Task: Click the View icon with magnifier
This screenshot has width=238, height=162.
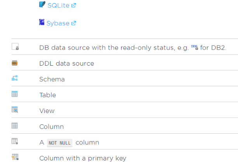Action: pyautogui.click(x=15, y=110)
